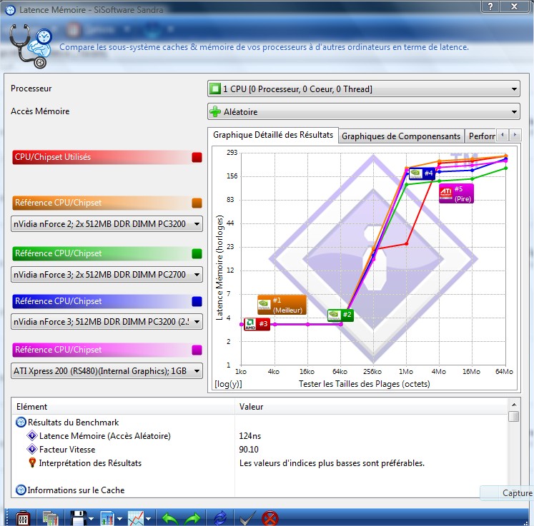Open the Accès Mémoire Aléatoire dropdown
The width and height of the screenshot is (534, 526).
pos(363,111)
